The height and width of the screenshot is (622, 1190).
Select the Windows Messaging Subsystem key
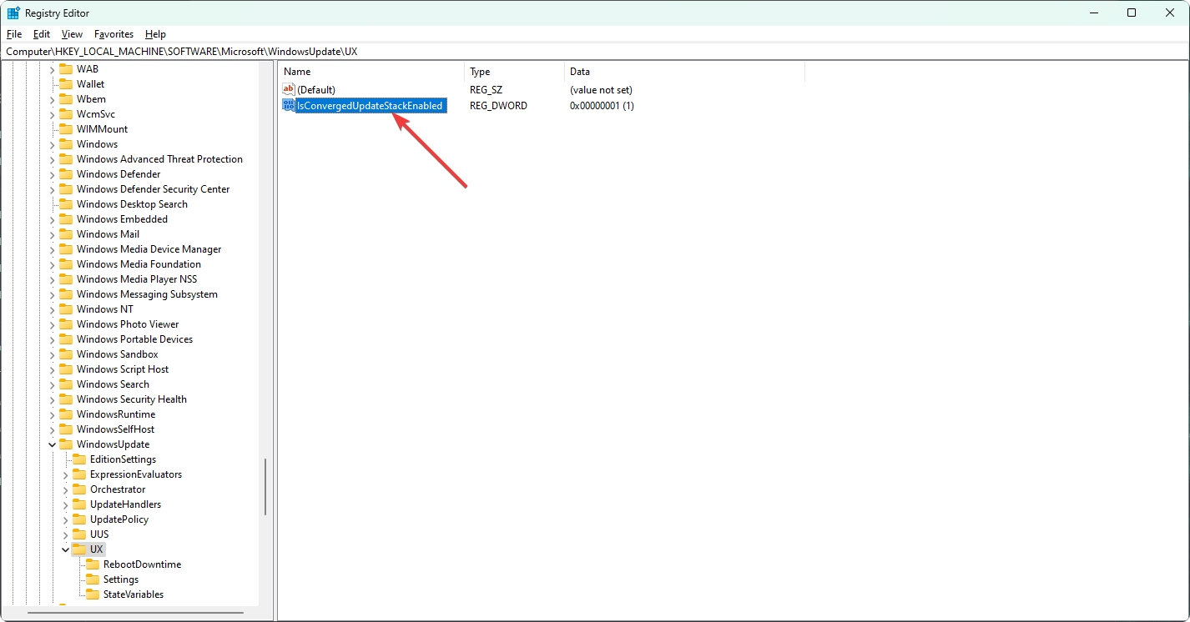[147, 294]
